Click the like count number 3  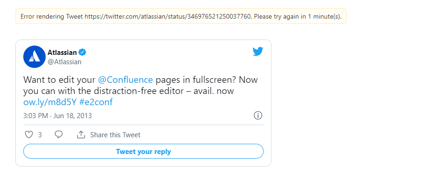click(x=40, y=135)
